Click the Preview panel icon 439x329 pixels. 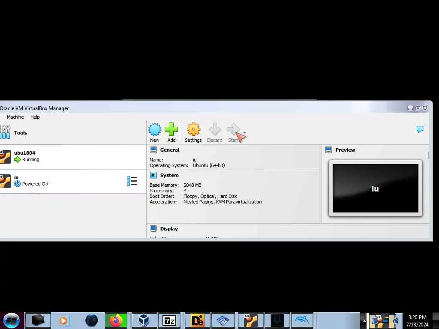(x=329, y=150)
